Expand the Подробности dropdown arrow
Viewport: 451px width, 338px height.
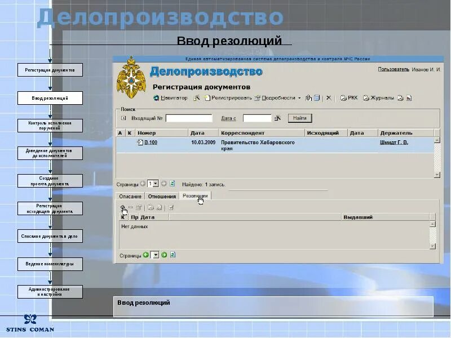coord(299,98)
